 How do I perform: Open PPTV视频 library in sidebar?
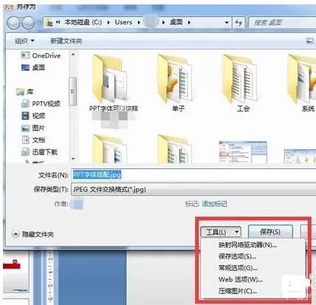pos(41,103)
